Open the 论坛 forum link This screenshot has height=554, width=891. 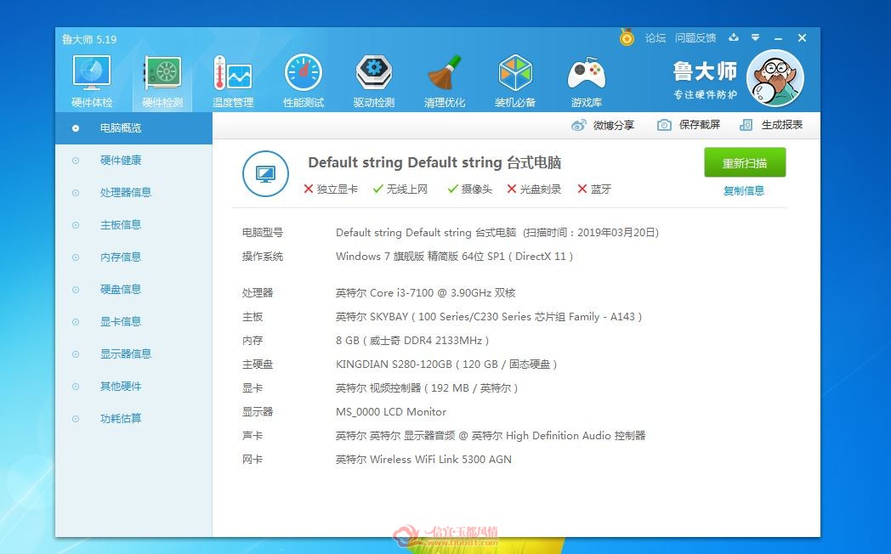click(x=655, y=38)
